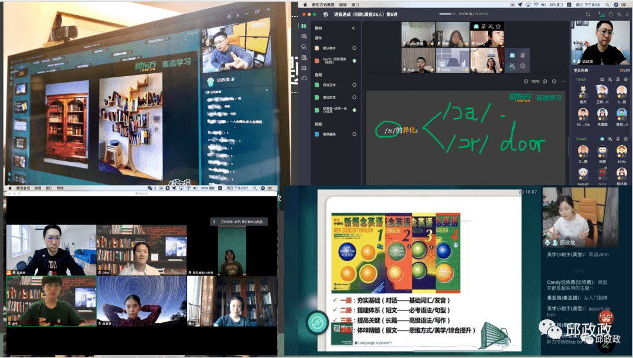
Task: Click the 100% zoom level value
Action: [535, 81]
